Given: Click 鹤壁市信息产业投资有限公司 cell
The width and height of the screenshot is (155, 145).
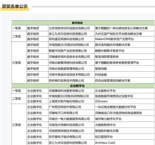Looking at the screenshot, I should point(71,51).
